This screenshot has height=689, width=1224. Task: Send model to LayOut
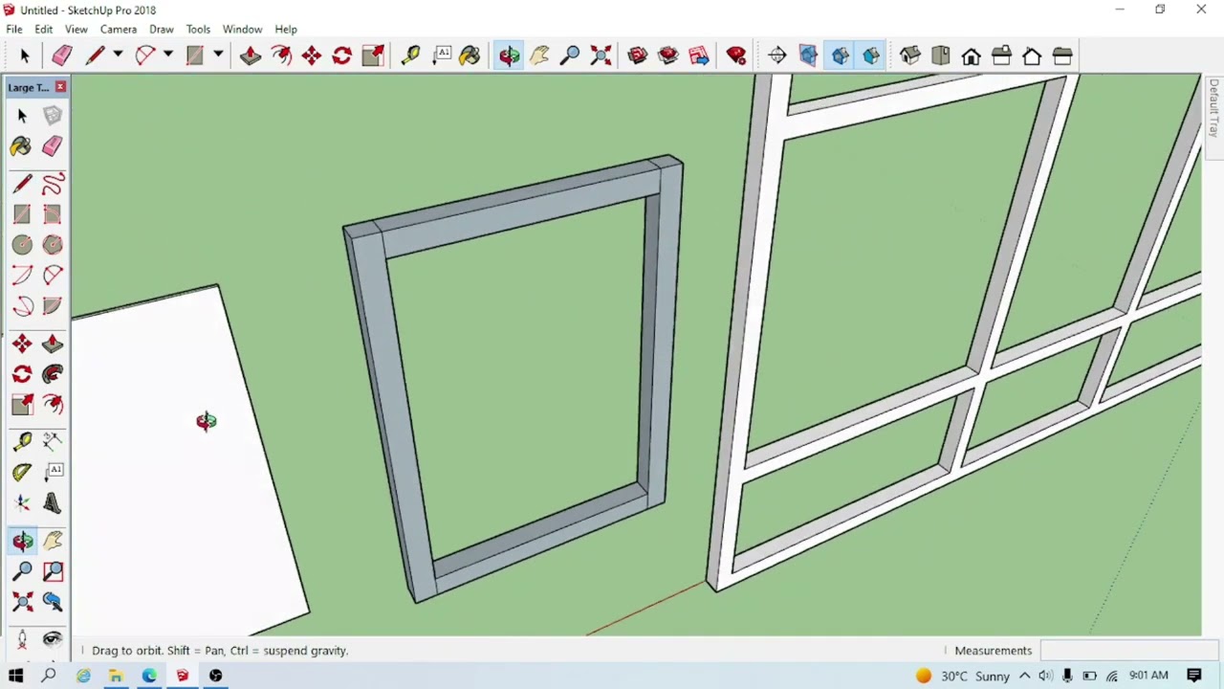coord(699,56)
